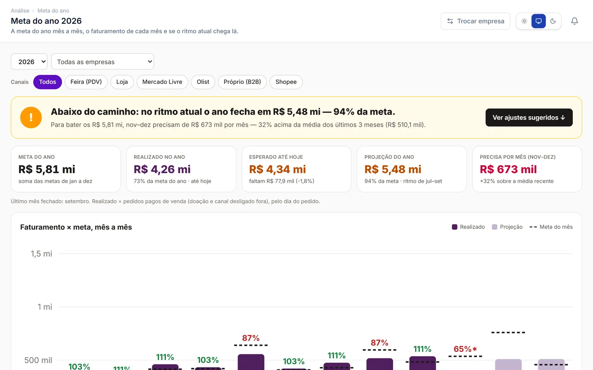Filter by Loja channel

pyautogui.click(x=122, y=82)
